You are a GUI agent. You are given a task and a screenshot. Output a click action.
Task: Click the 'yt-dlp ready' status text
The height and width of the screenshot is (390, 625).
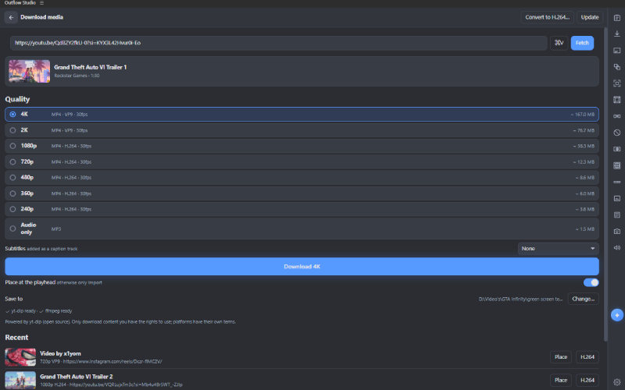23,311
